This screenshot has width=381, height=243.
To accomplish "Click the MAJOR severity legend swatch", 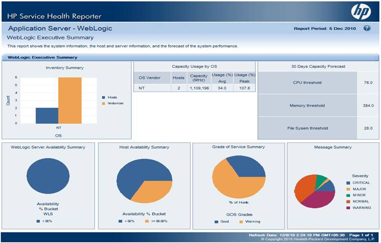I will (x=348, y=189).
